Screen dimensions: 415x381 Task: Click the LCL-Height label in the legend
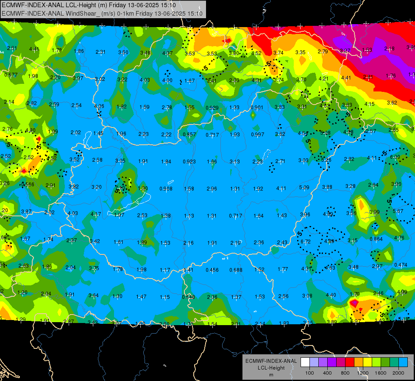tap(271, 368)
